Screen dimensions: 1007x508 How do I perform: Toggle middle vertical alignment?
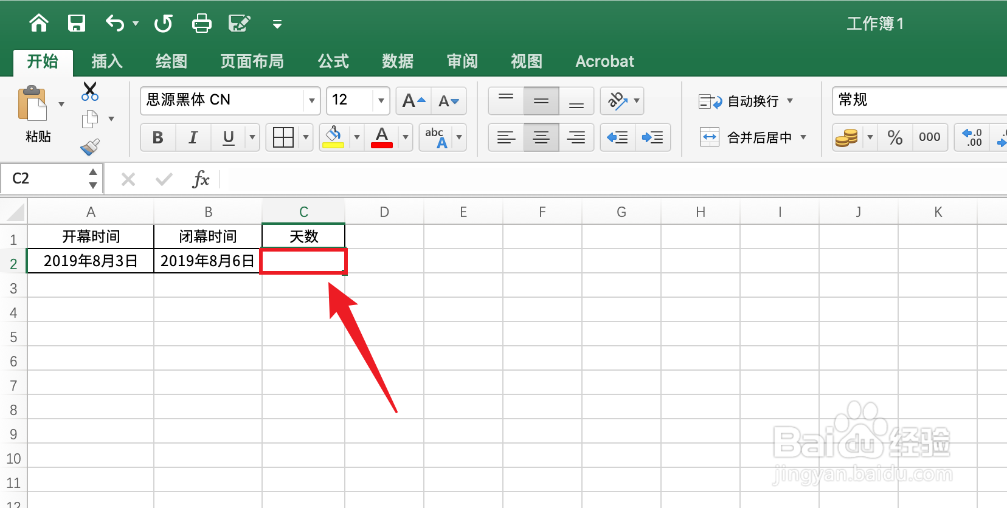[541, 101]
